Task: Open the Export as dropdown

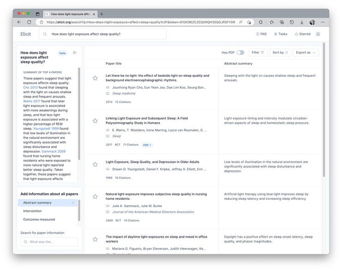Action: (306, 53)
